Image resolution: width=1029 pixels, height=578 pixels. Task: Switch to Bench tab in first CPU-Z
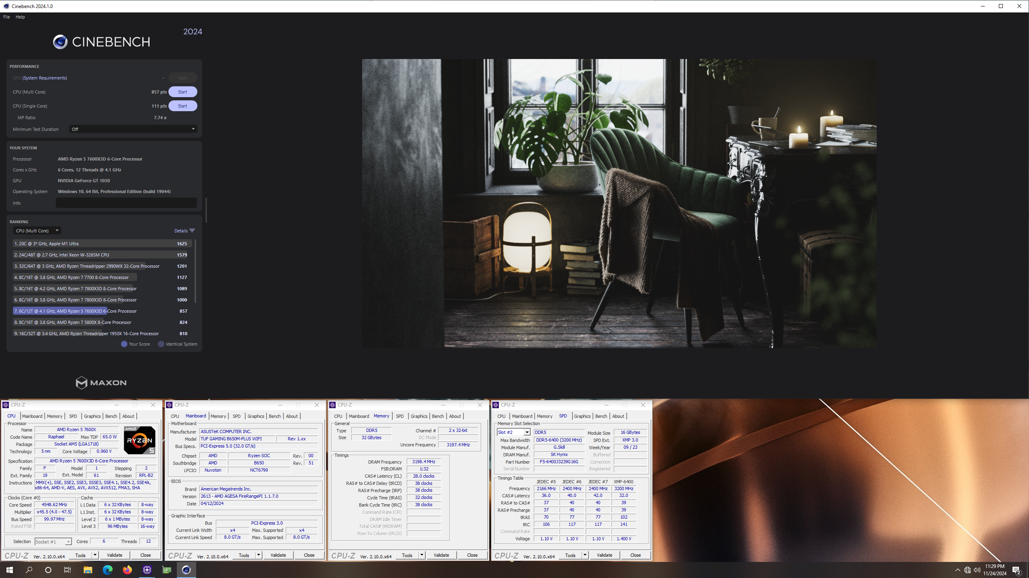click(x=111, y=416)
